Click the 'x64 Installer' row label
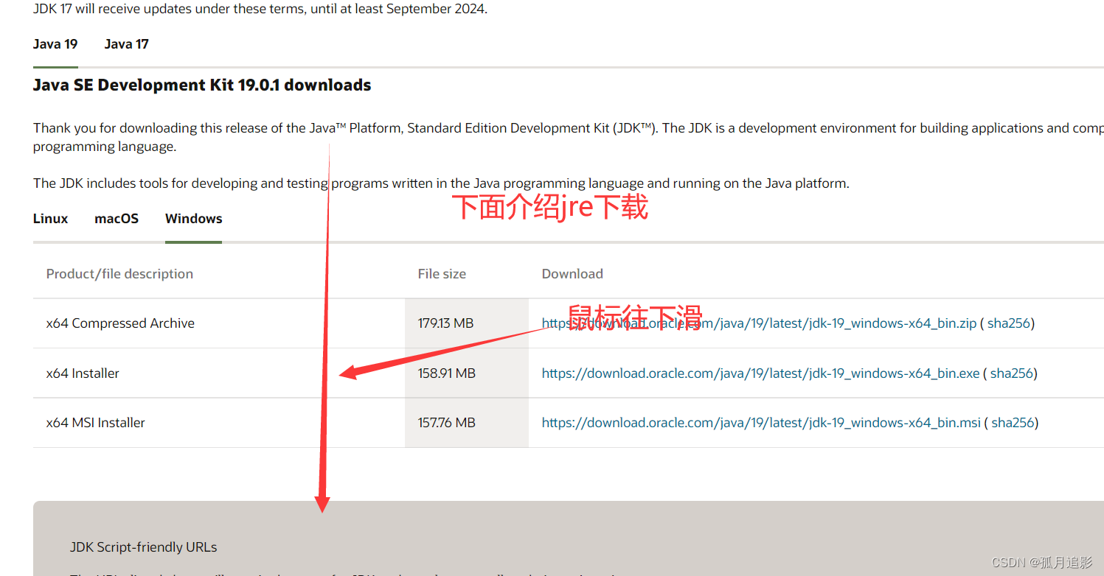Screen dimensions: 1104x576 click(83, 373)
